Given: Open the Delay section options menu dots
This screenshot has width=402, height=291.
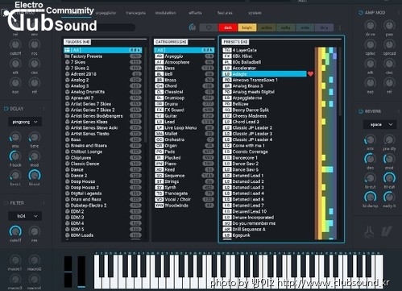Looking at the screenshot, I should tap(44, 109).
